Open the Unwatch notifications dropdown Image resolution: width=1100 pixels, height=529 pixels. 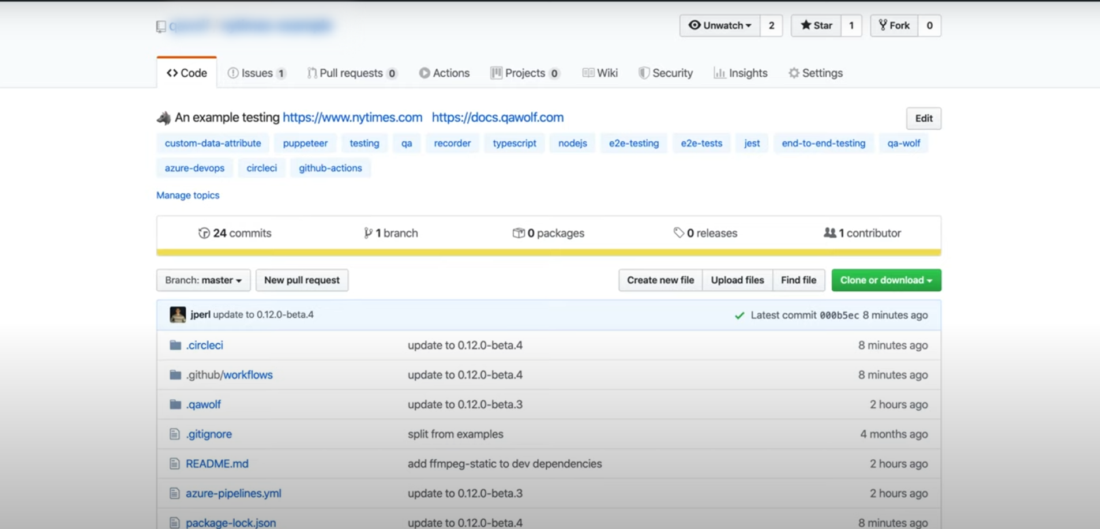(720, 25)
